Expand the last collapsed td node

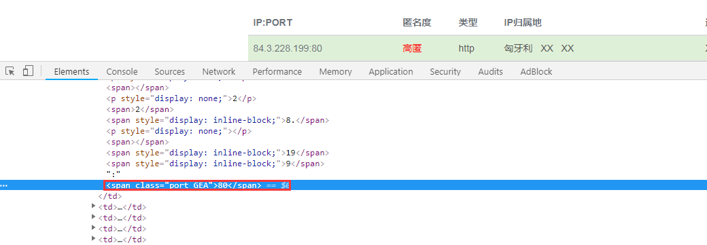[94, 239]
